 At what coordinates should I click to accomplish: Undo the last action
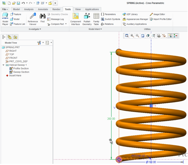[x=23, y=3]
